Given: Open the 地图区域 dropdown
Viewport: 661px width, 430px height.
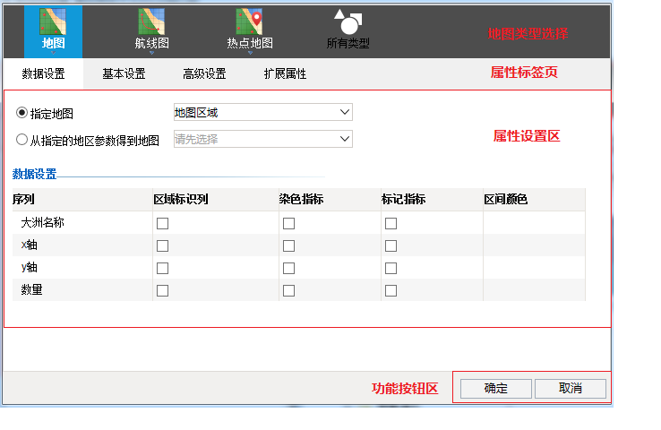Looking at the screenshot, I should coord(263,112).
